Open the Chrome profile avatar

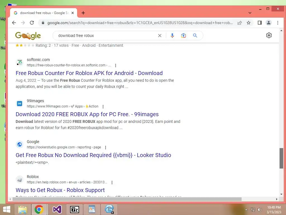point(268,23)
